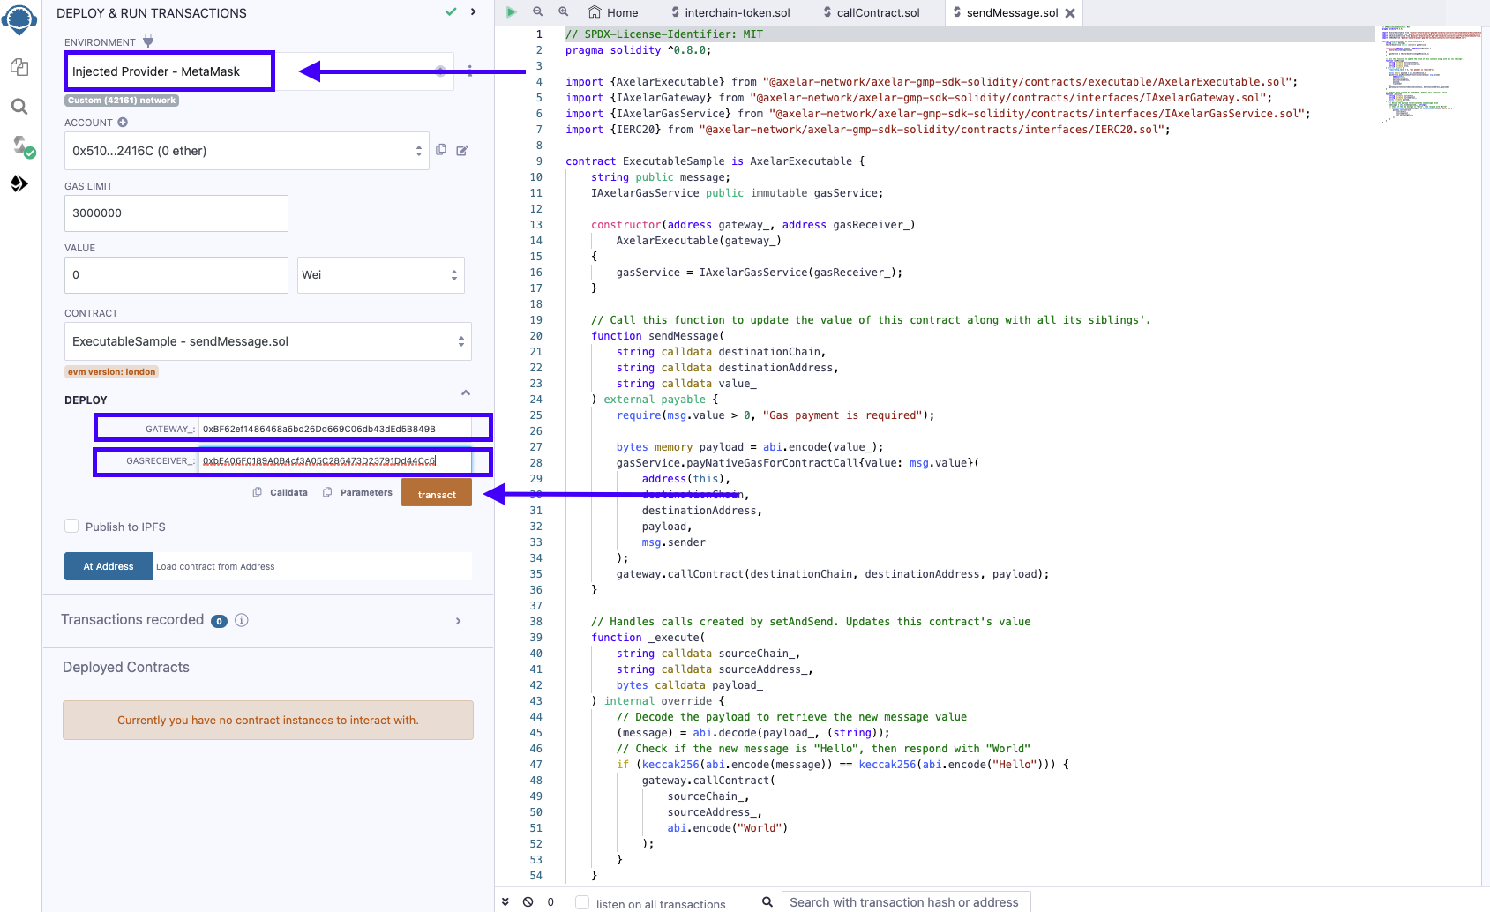Create a new account with the plus icon
Viewport: 1490px width, 912px height.
tap(121, 122)
